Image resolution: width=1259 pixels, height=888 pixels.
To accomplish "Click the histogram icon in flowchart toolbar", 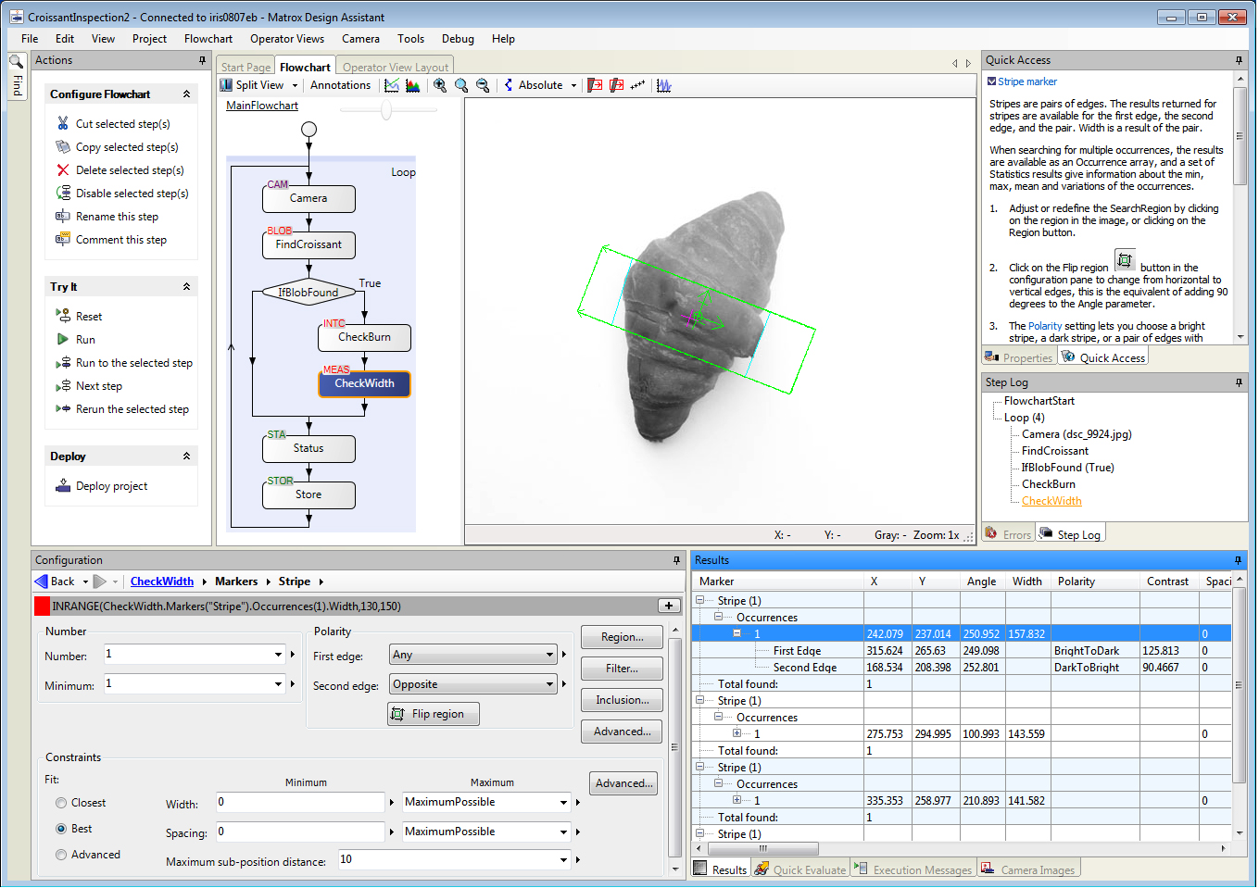I will tap(413, 85).
